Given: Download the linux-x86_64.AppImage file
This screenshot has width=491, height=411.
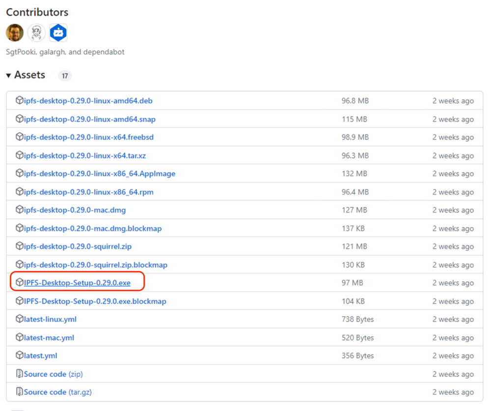Looking at the screenshot, I should (100, 174).
